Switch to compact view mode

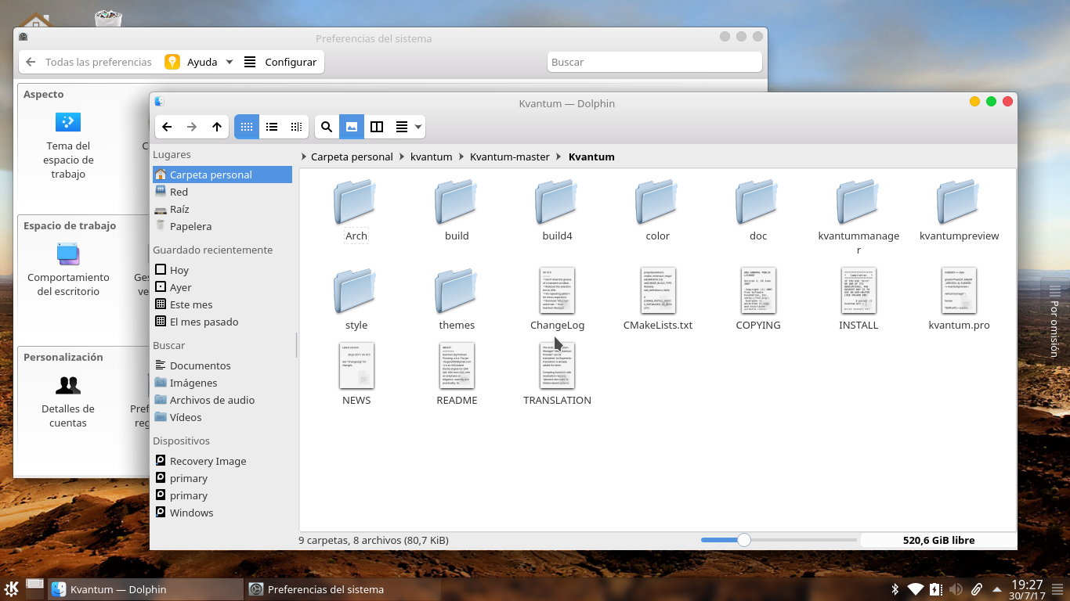(x=272, y=127)
